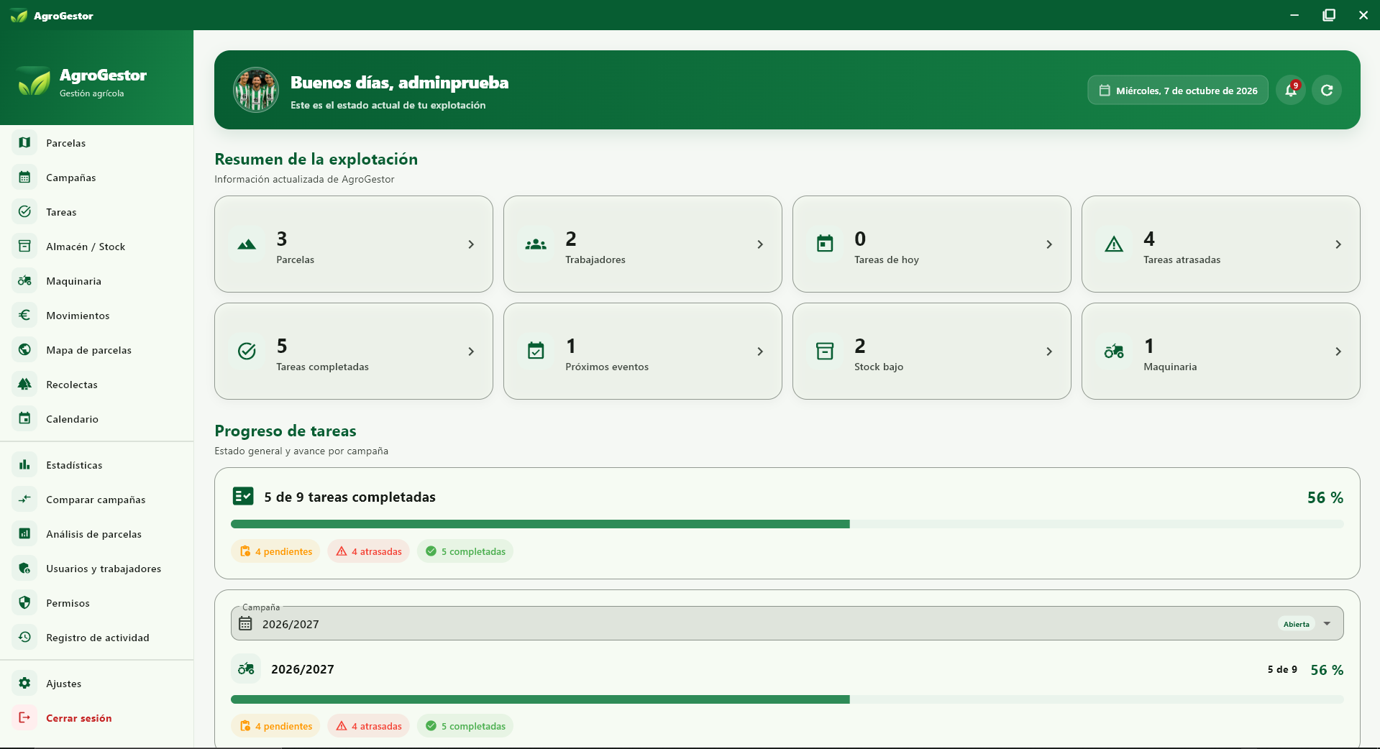Open the Permisos sidebar item

click(x=96, y=602)
